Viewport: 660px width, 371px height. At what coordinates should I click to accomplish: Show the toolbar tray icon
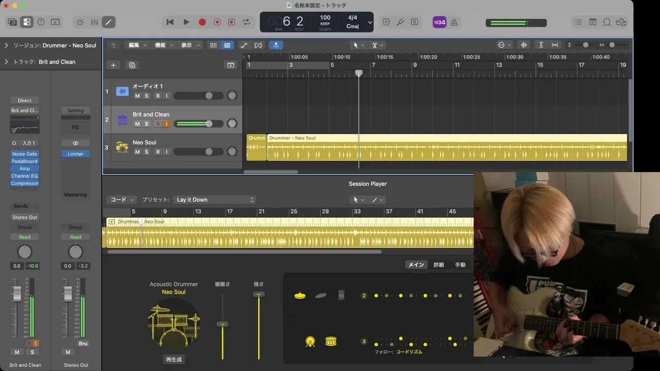point(55,22)
